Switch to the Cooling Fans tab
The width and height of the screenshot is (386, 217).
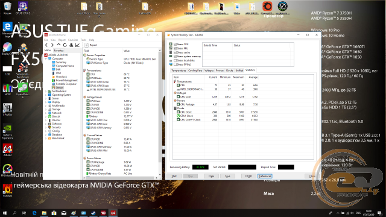coord(195,71)
